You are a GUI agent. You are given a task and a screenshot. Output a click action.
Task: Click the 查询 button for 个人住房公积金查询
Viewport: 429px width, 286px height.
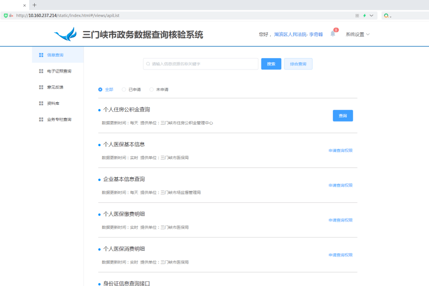(343, 116)
